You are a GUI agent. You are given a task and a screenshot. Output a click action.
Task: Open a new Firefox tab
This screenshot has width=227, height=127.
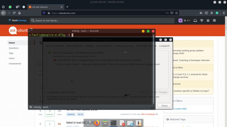[67, 7]
